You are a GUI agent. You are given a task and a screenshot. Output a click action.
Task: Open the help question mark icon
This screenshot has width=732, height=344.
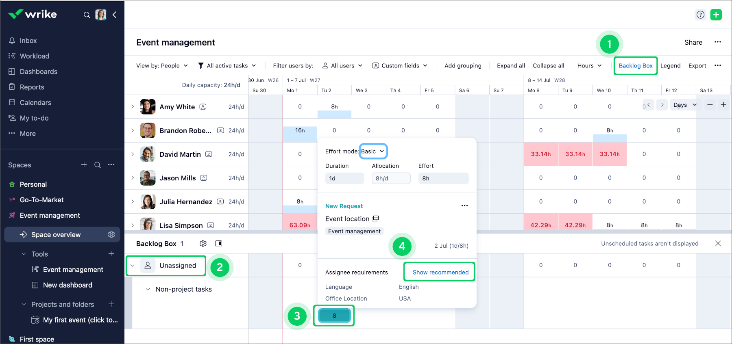(700, 15)
